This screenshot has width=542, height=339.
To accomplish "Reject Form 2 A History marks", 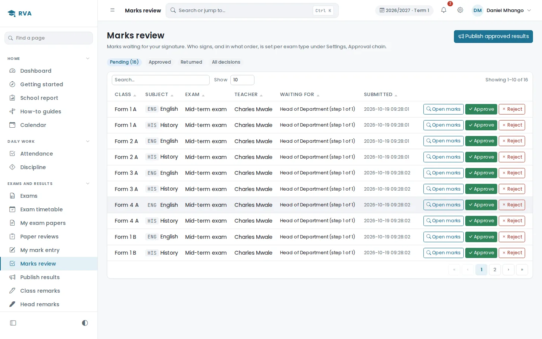I will [512, 157].
